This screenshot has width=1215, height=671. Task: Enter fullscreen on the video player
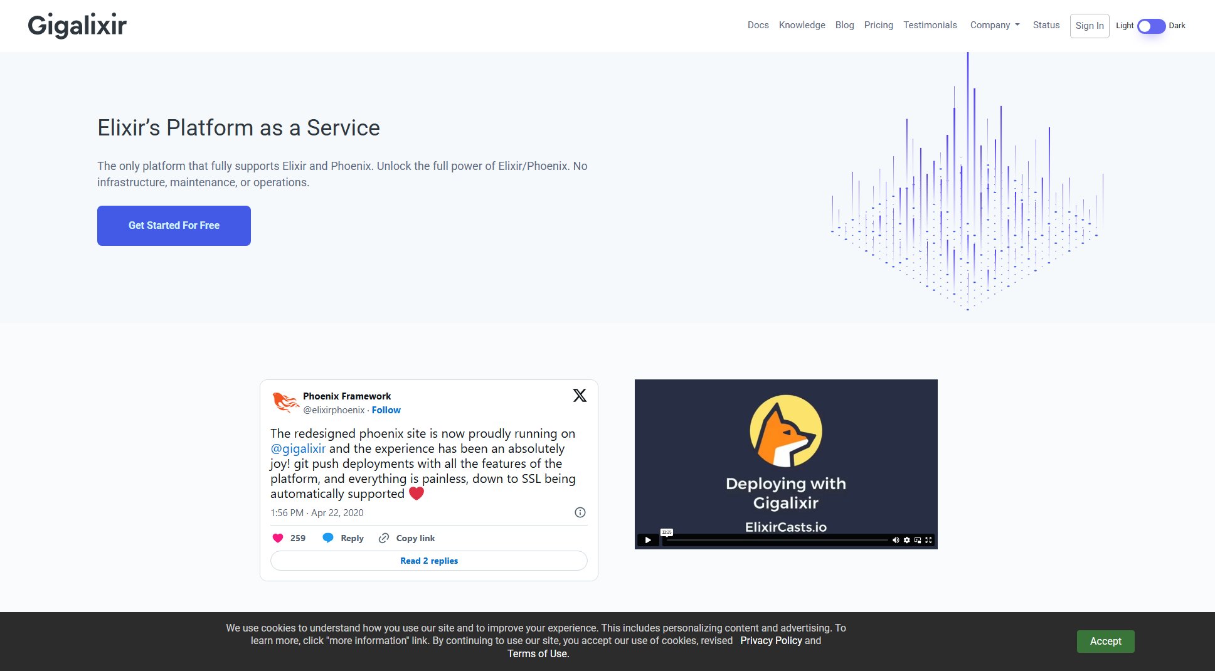point(928,540)
